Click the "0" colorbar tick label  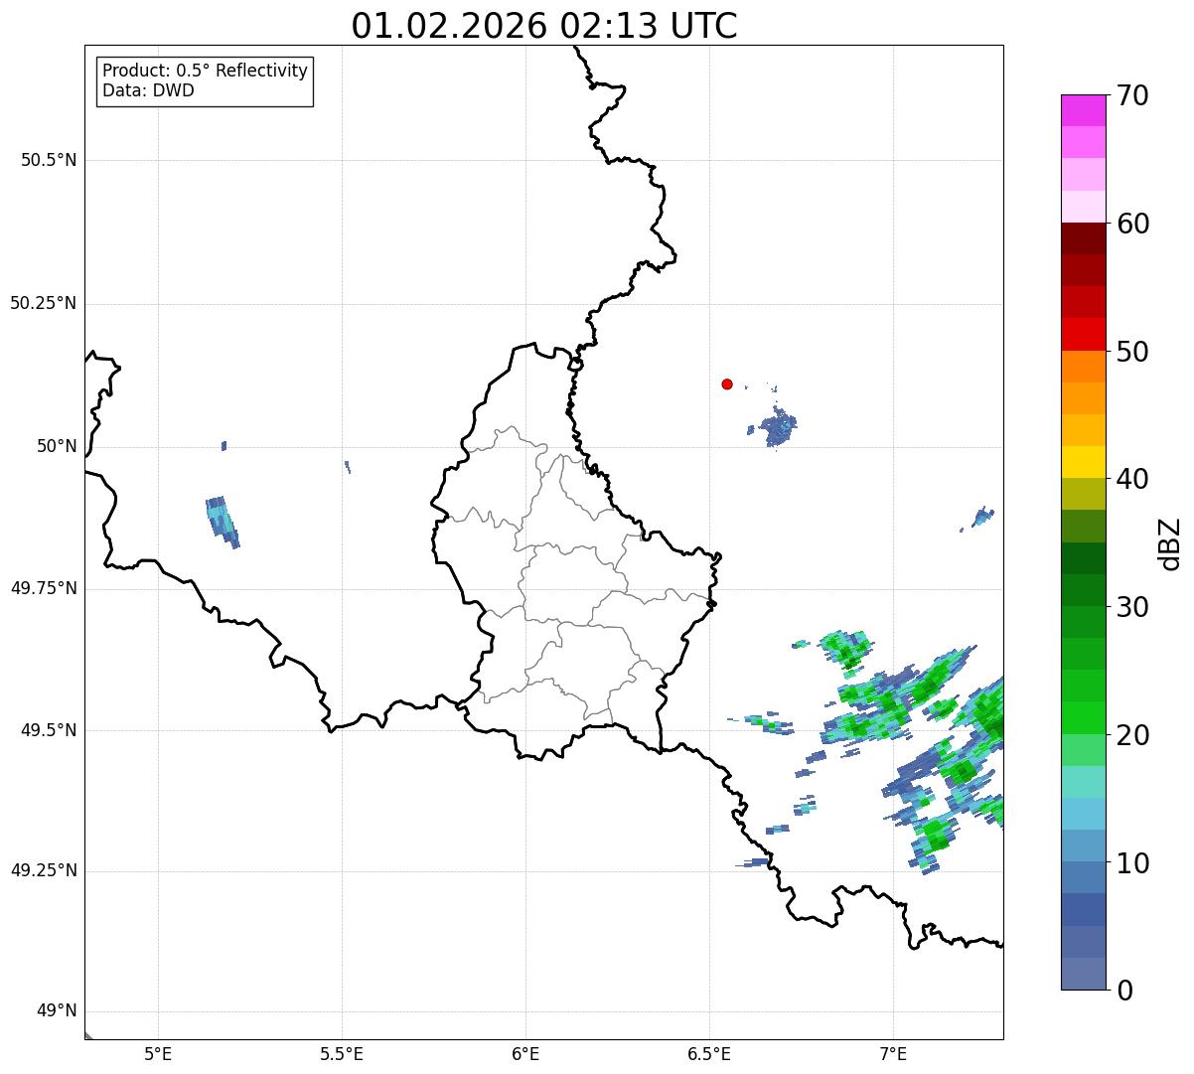[x=1123, y=991]
